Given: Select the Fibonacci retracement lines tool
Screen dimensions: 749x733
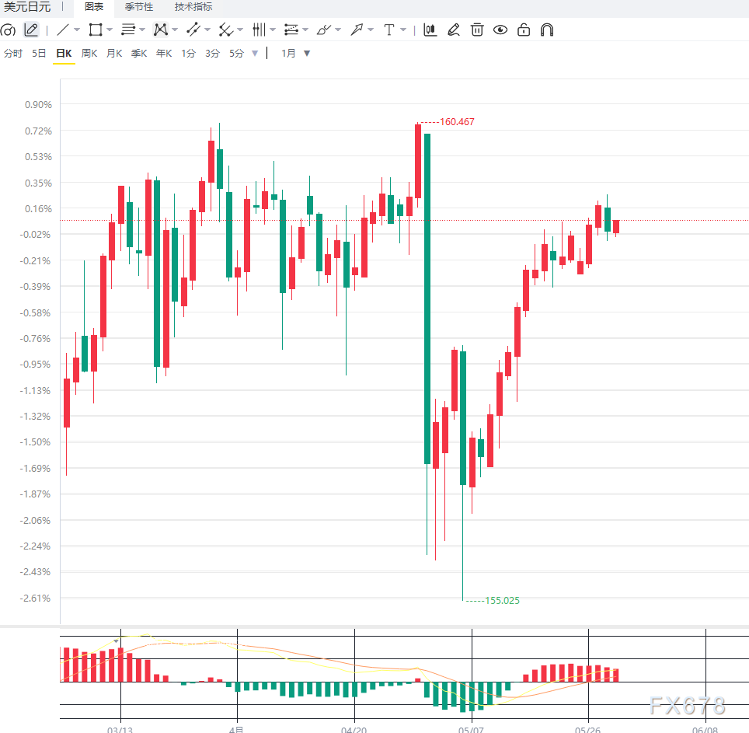Looking at the screenshot, I should [x=291, y=30].
